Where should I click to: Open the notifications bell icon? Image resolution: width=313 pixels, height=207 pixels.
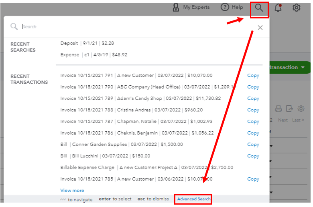tap(278, 8)
